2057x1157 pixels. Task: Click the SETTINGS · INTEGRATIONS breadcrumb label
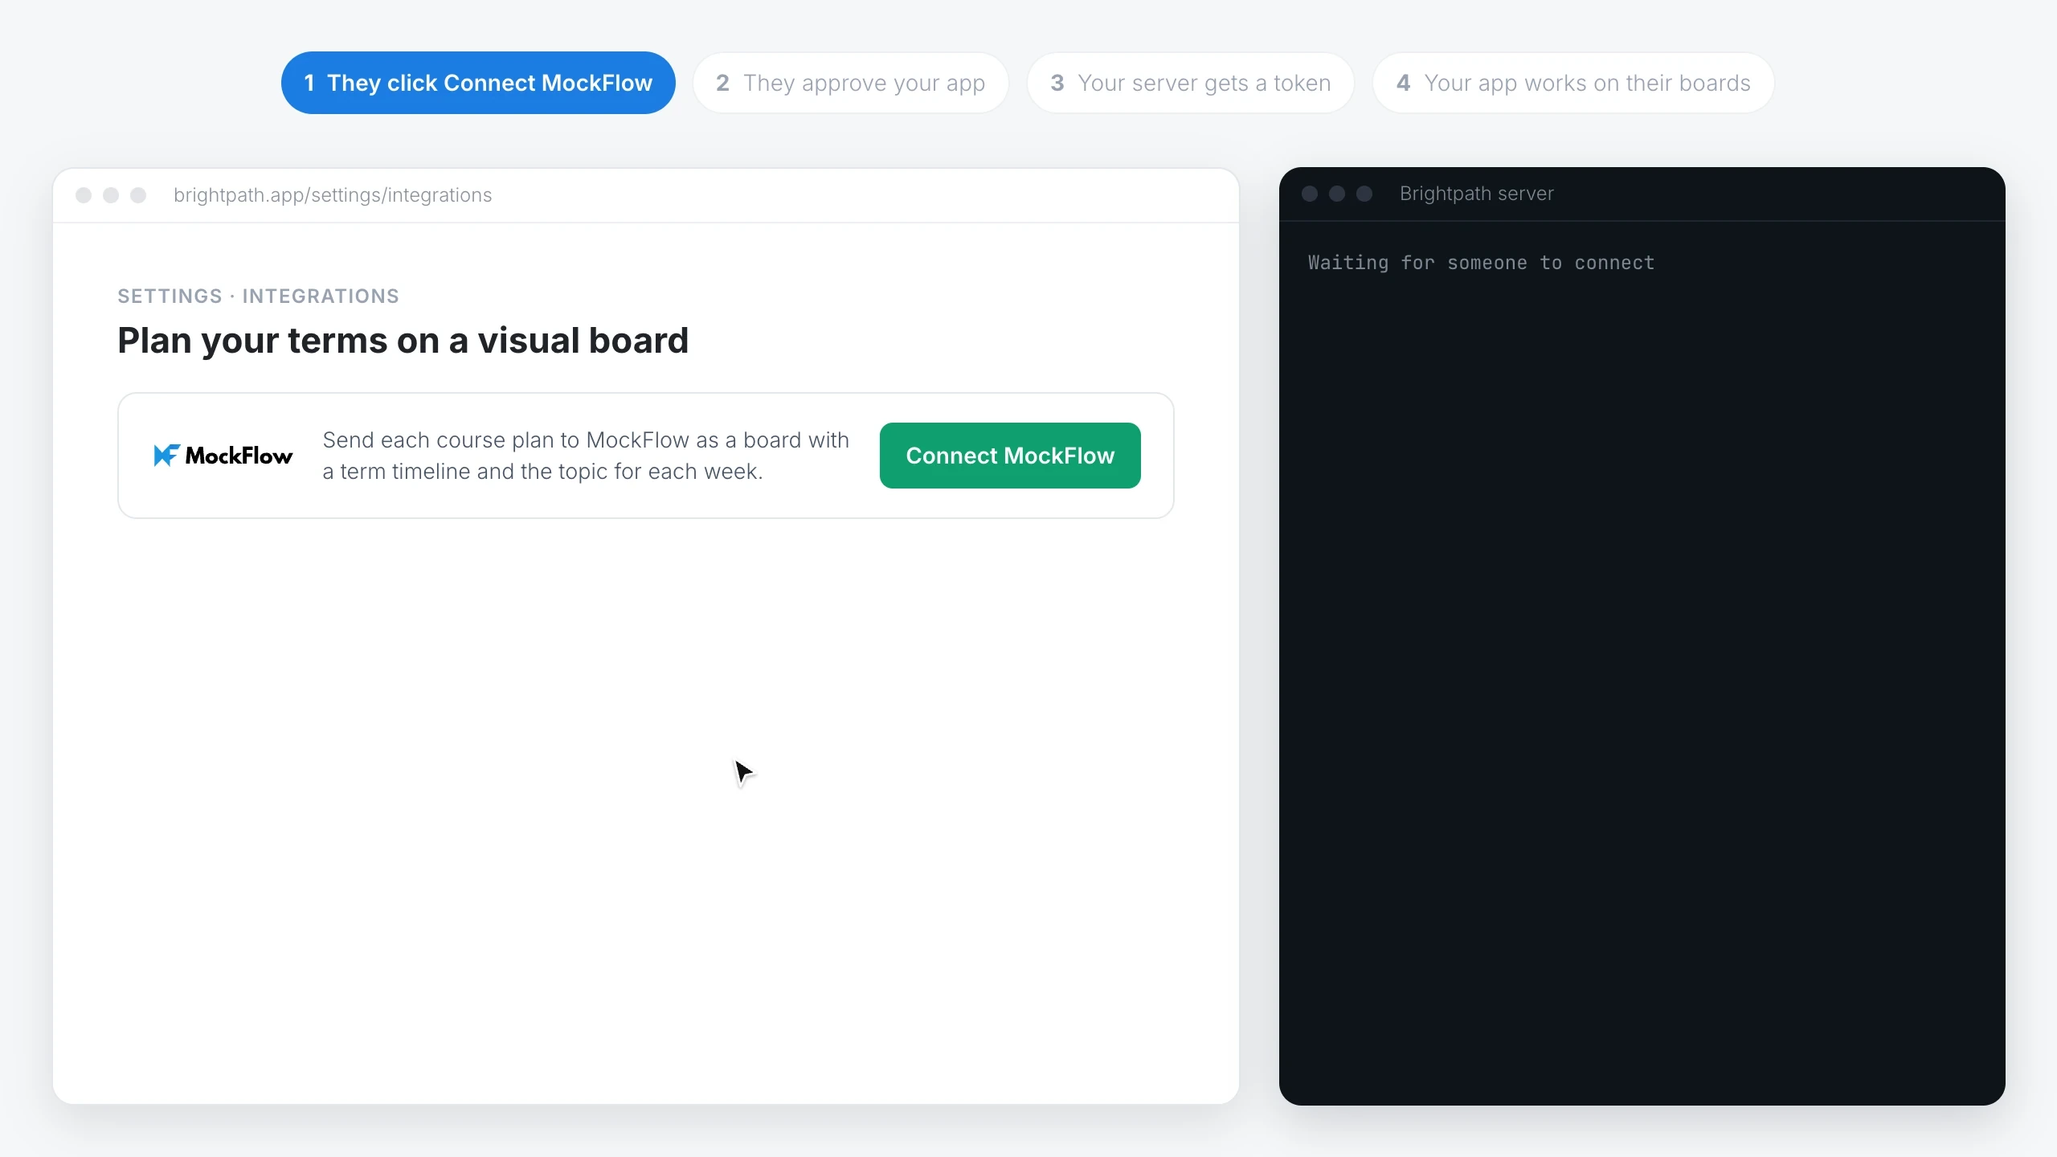(x=258, y=296)
